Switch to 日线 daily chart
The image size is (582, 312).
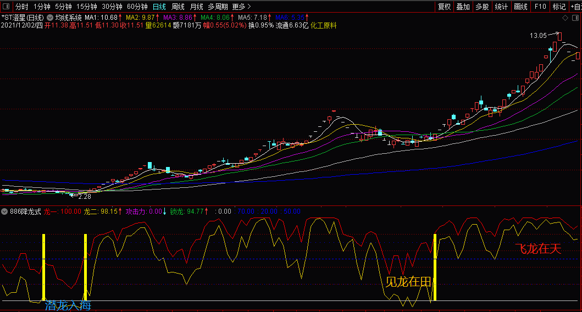tap(159, 7)
